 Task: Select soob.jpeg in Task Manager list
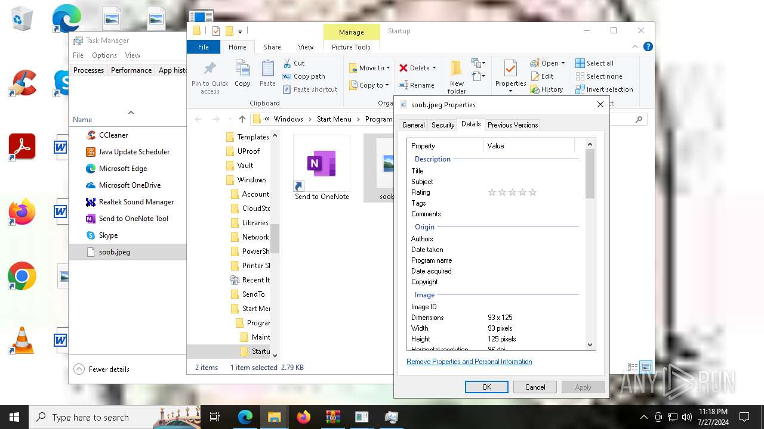click(x=128, y=252)
